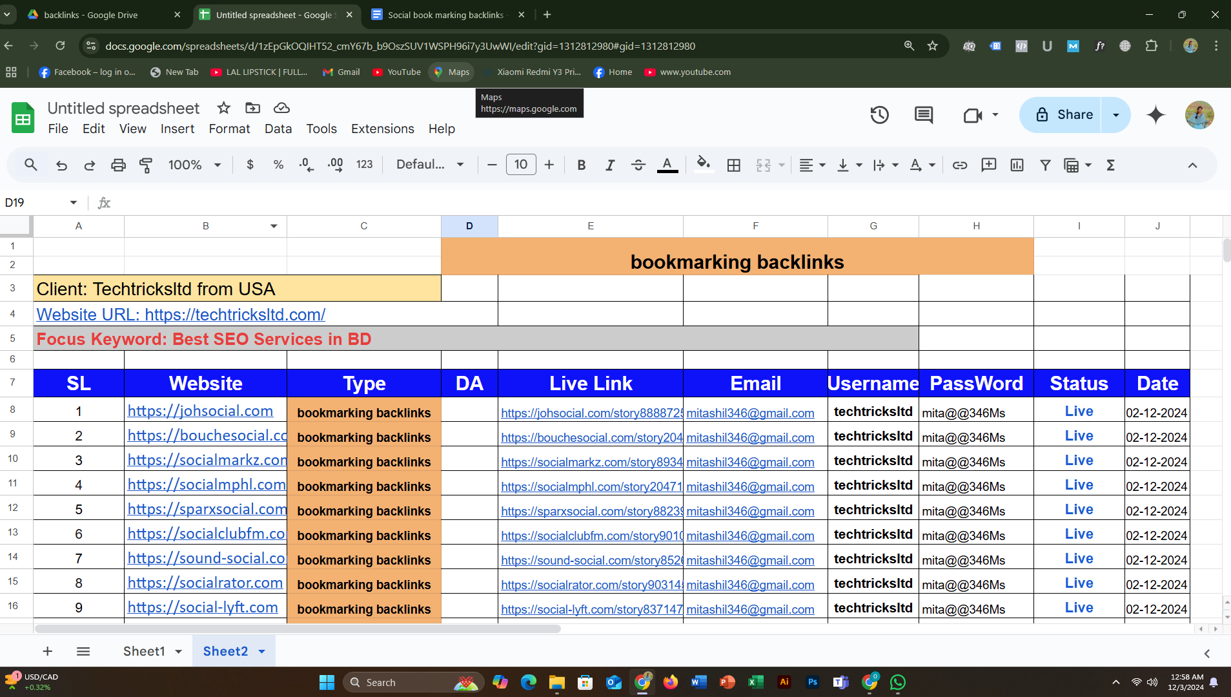Click the Borders icon in toolbar
The width and height of the screenshot is (1231, 697).
click(x=733, y=165)
